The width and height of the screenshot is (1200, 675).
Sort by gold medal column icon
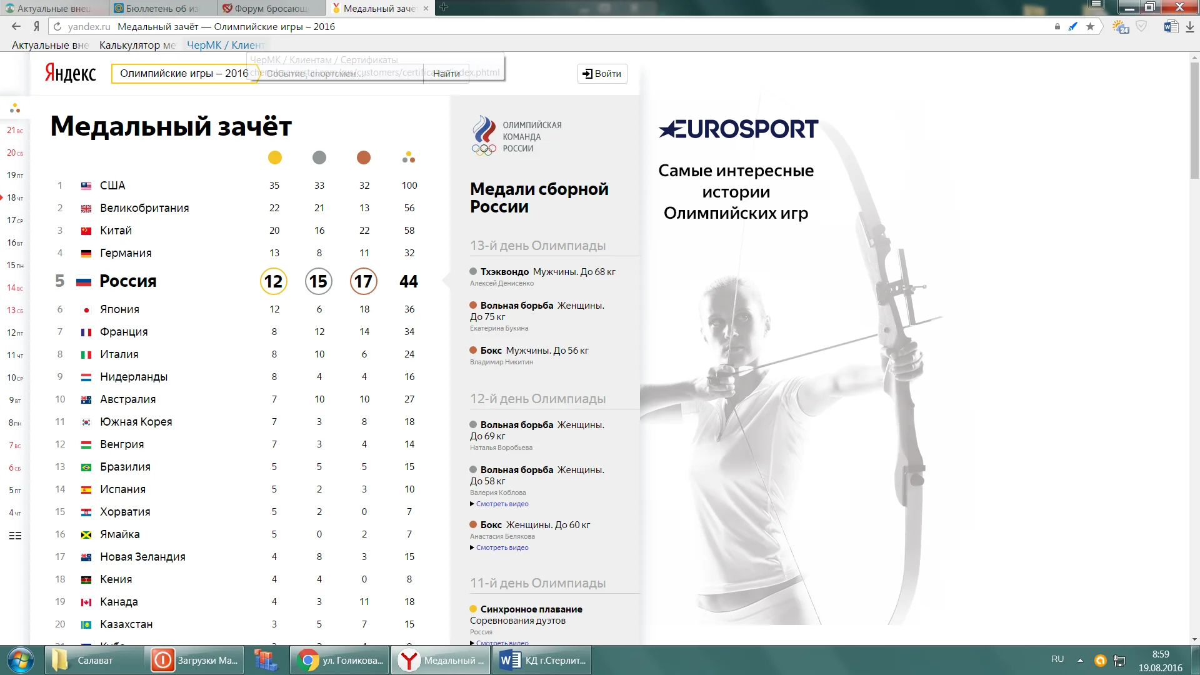tap(274, 157)
